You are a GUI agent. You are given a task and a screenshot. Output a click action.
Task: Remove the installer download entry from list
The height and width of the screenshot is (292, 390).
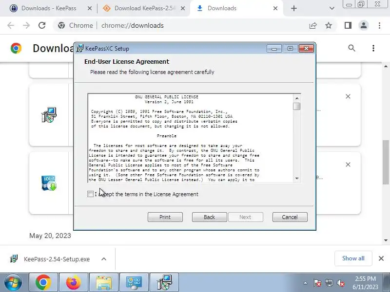348,96
